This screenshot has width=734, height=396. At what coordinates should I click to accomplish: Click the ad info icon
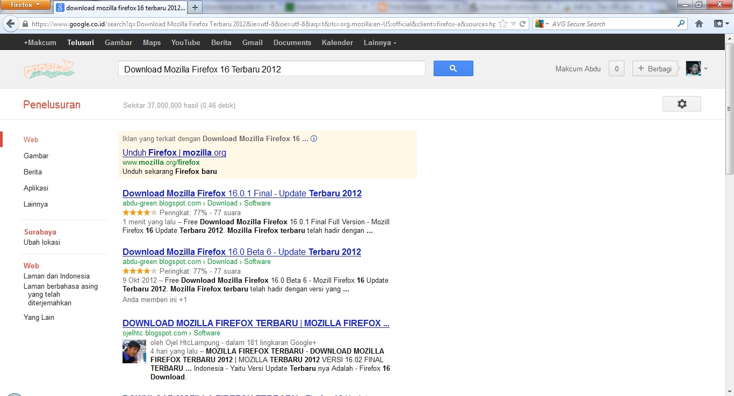pyautogui.click(x=314, y=138)
